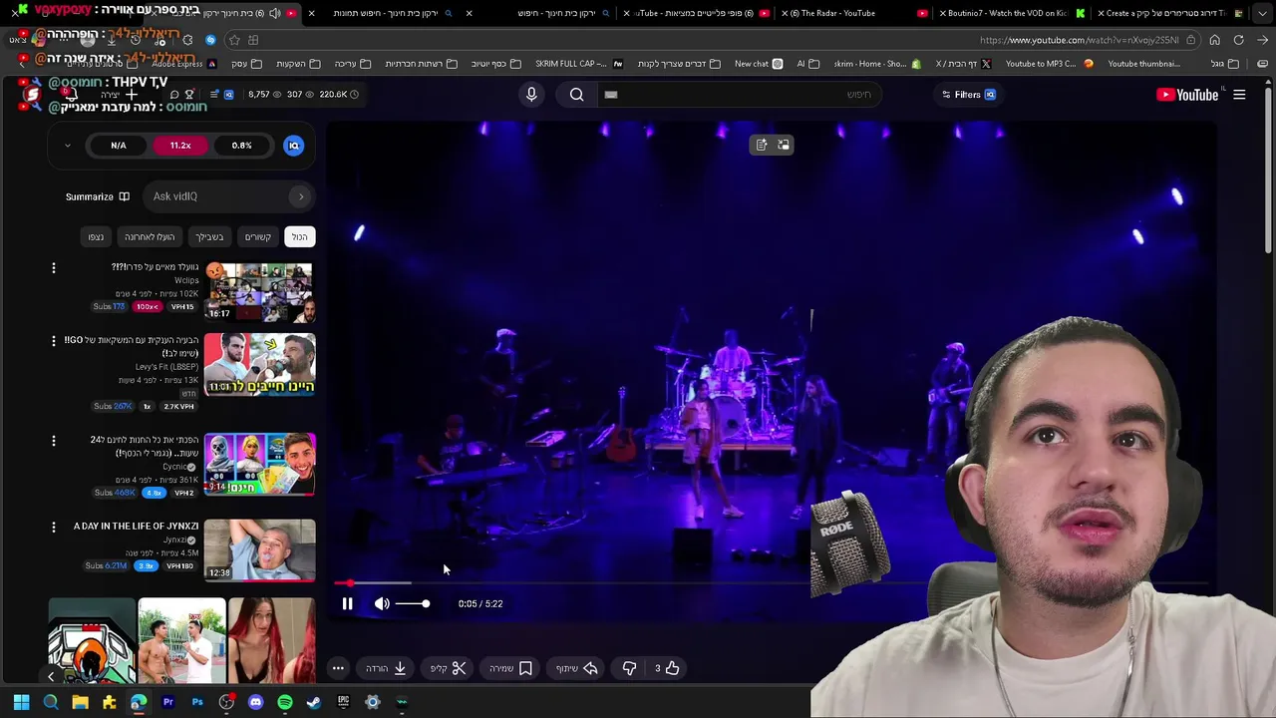Save the video via the שמירה button
This screenshot has height=718, width=1276.
pos(511,668)
